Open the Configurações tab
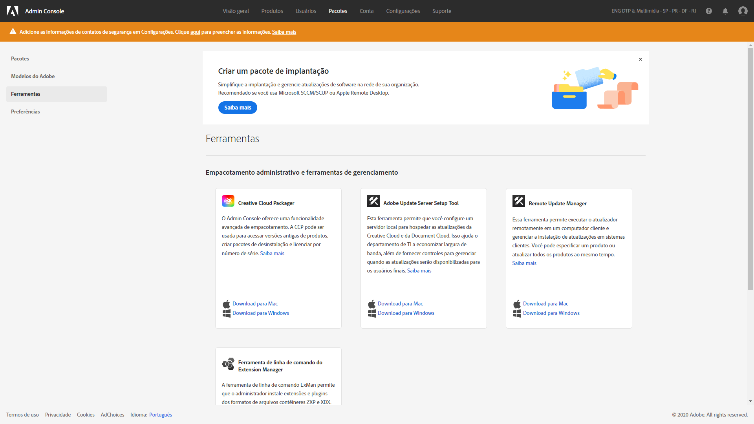 tap(403, 11)
